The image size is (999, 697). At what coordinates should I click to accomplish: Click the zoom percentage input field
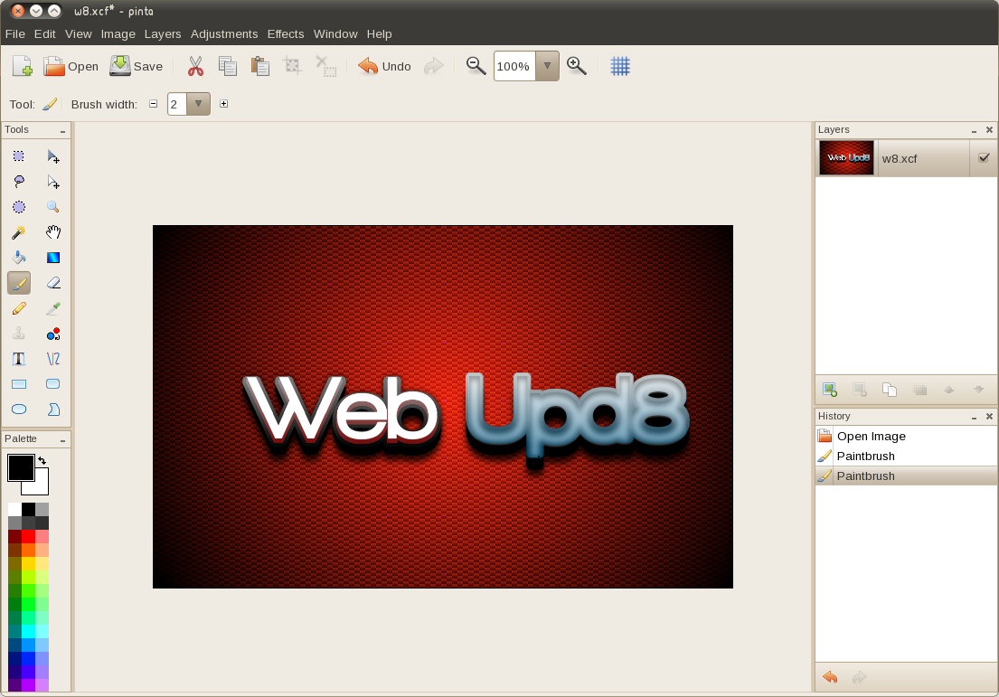[514, 66]
